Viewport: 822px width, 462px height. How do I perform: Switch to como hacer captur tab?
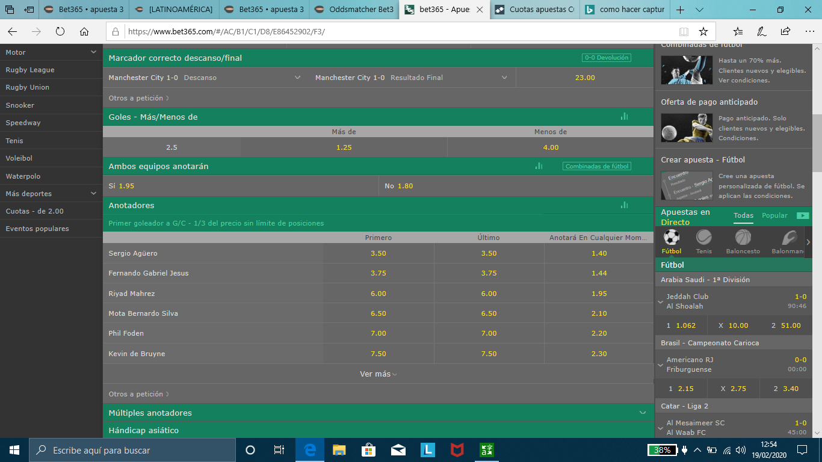click(x=625, y=10)
